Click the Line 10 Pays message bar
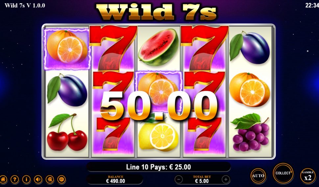 point(159,167)
